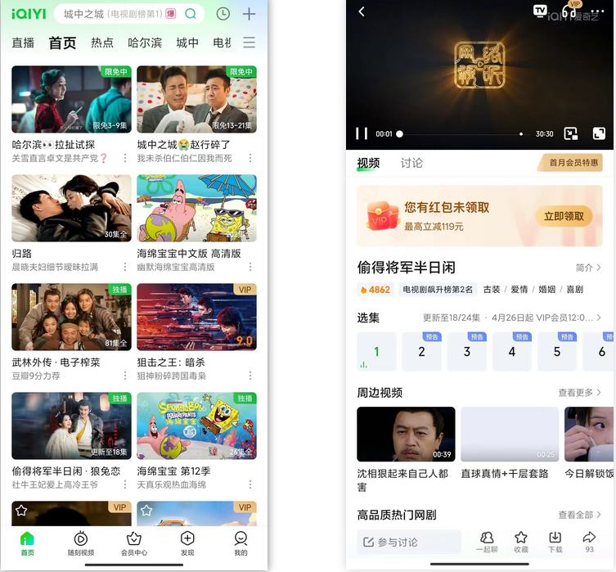Switch to 讨论 tab

tap(411, 163)
